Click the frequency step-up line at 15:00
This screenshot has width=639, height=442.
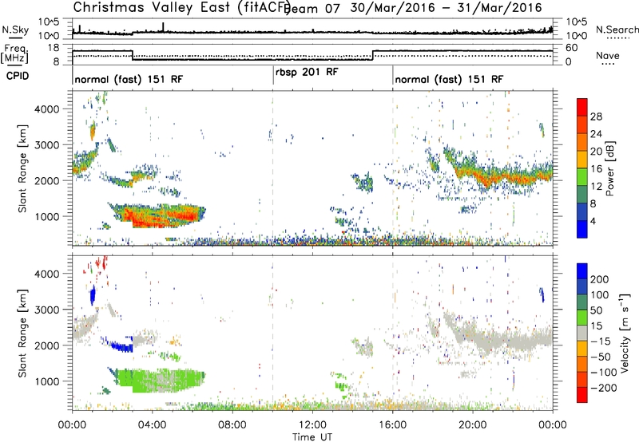click(372, 55)
